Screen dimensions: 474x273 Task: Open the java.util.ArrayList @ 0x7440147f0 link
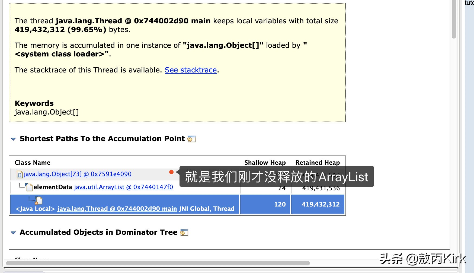pyautogui.click(x=124, y=187)
